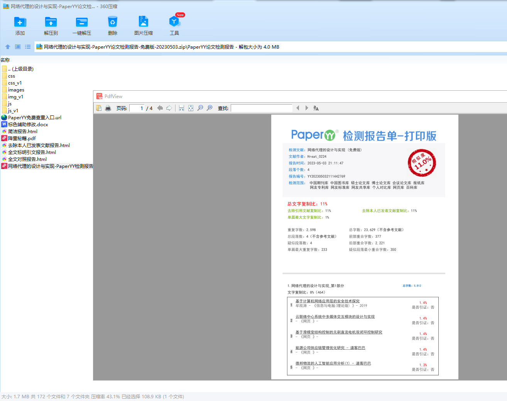Image resolution: width=507 pixels, height=401 pixels.
Task: Click the fit width icon in PdfView
Action: coord(181,108)
